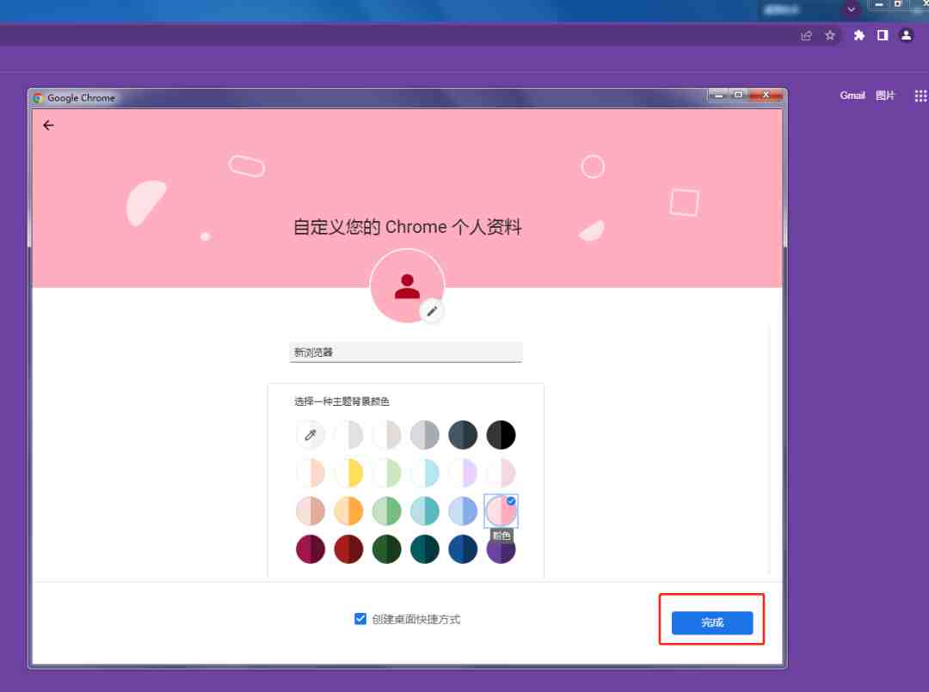929x692 pixels.
Task: Pick the yellow theme color
Action: (348, 473)
